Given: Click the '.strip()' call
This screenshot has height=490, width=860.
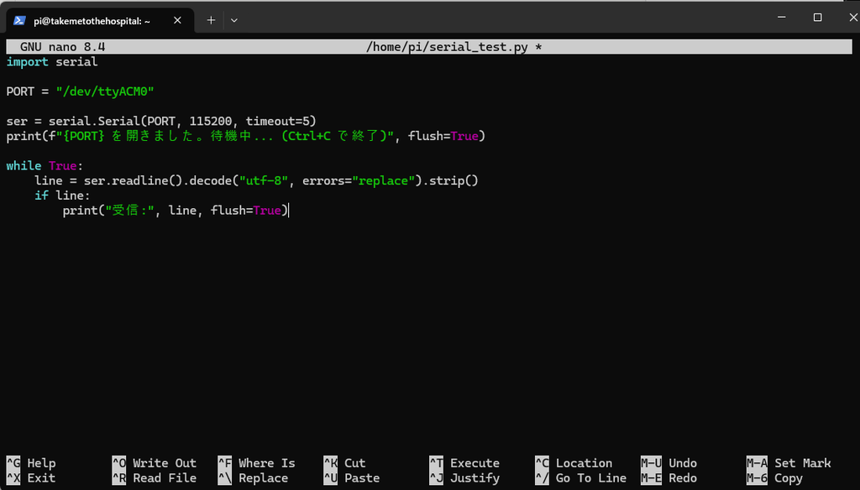Looking at the screenshot, I should pos(450,180).
